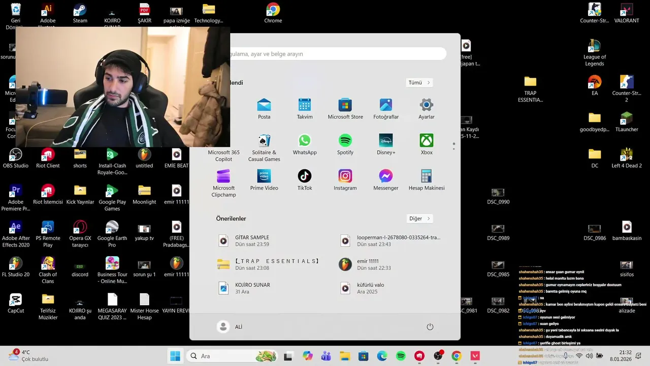Select Google Earth Pro desktop icon
This screenshot has width=650, height=366.
click(x=112, y=234)
